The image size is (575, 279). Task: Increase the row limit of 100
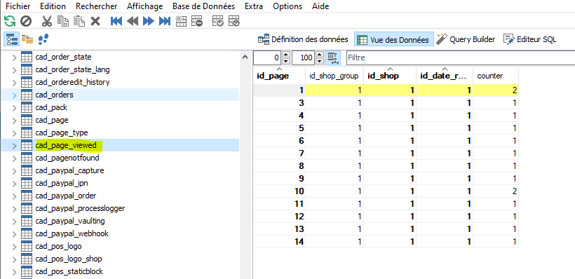coord(320,54)
